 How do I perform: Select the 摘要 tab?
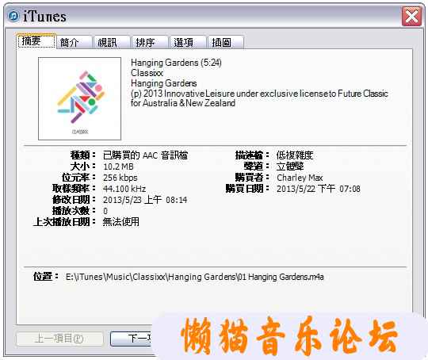pos(36,41)
